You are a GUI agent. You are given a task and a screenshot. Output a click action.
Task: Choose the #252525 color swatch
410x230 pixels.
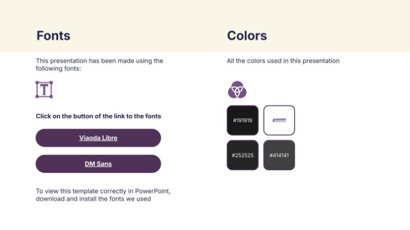[242, 155]
